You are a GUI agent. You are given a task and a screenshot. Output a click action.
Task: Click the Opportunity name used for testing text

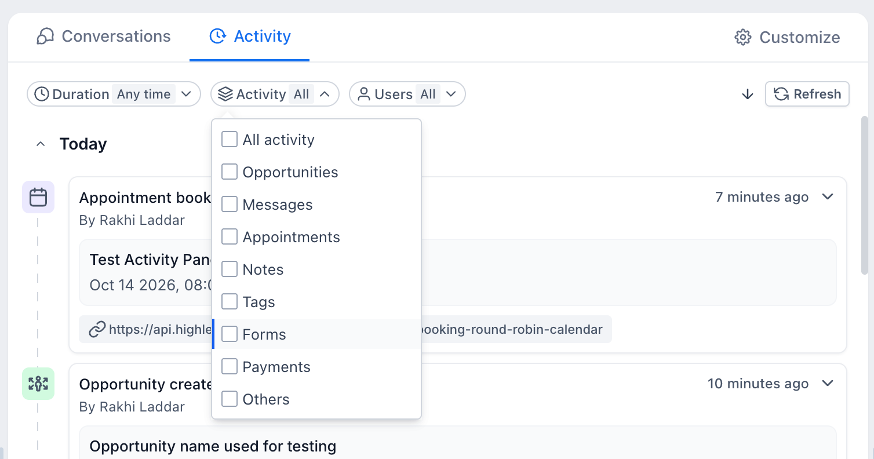213,446
